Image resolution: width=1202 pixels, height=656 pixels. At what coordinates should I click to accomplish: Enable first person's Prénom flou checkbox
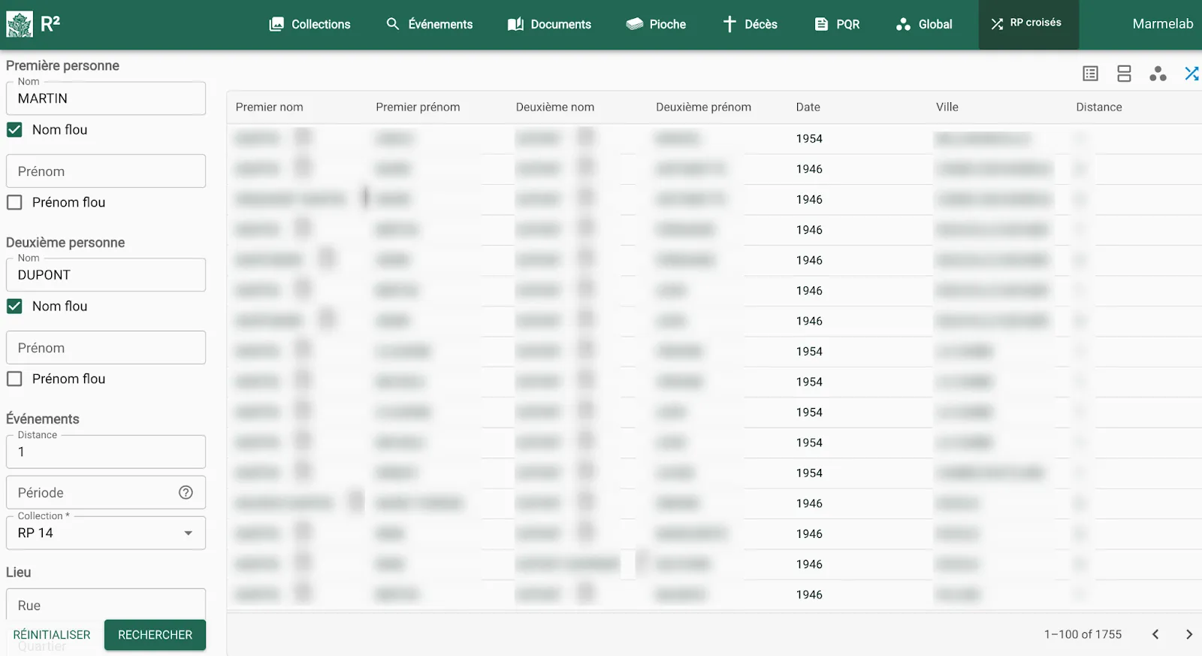click(x=15, y=202)
